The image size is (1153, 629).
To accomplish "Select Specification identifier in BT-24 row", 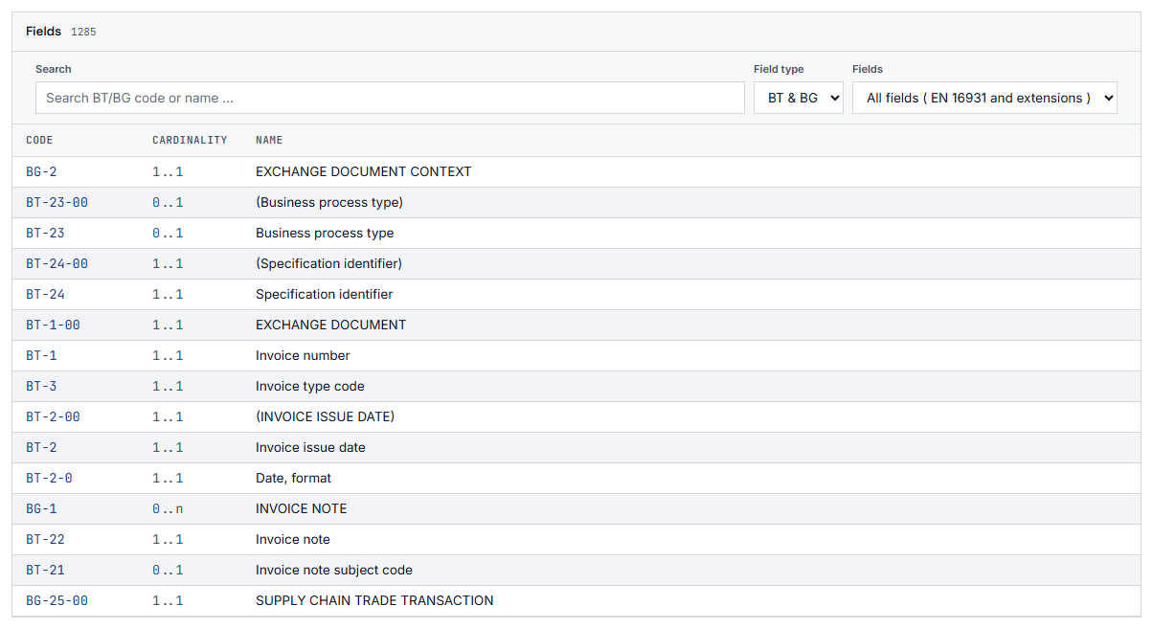I will tap(325, 294).
